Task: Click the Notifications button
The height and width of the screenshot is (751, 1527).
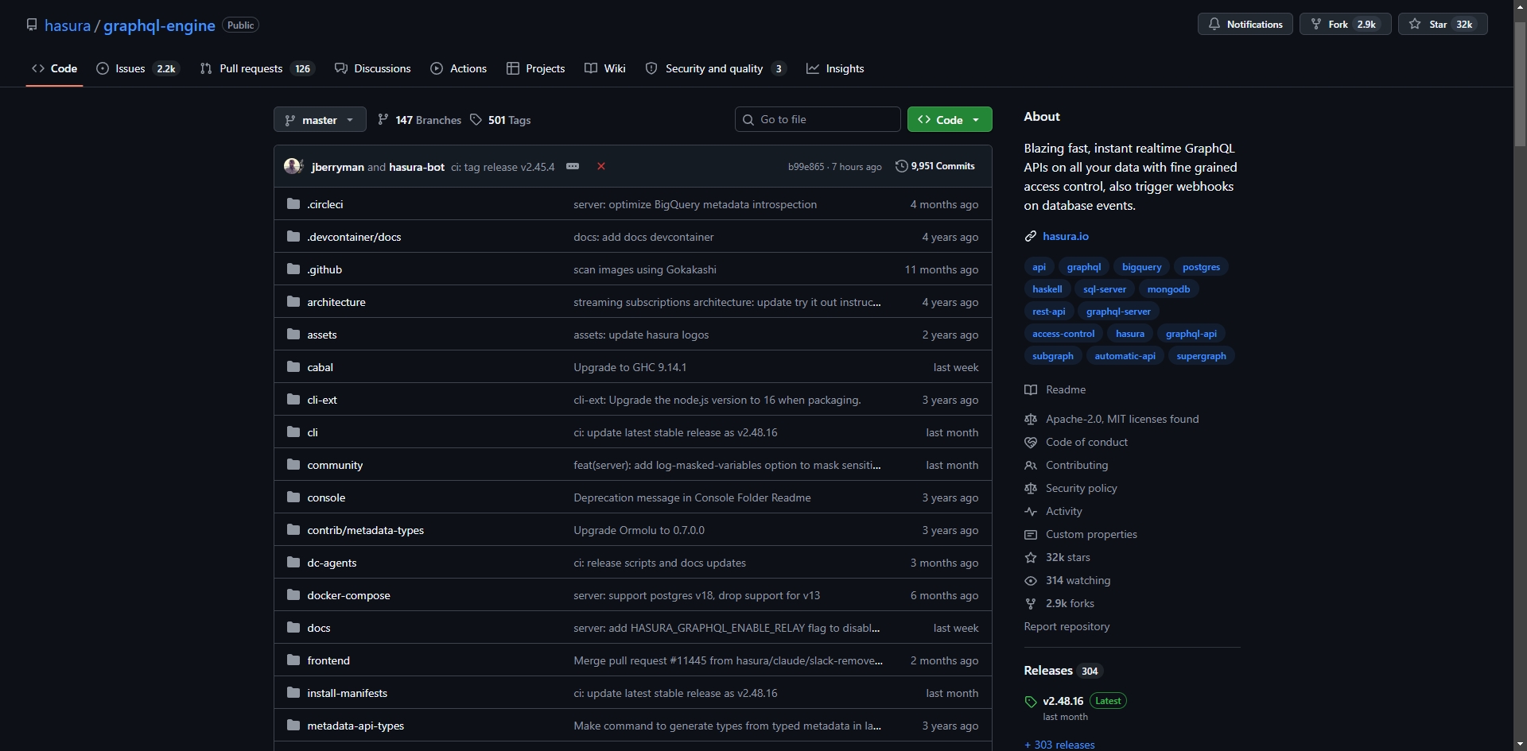Action: [1245, 24]
